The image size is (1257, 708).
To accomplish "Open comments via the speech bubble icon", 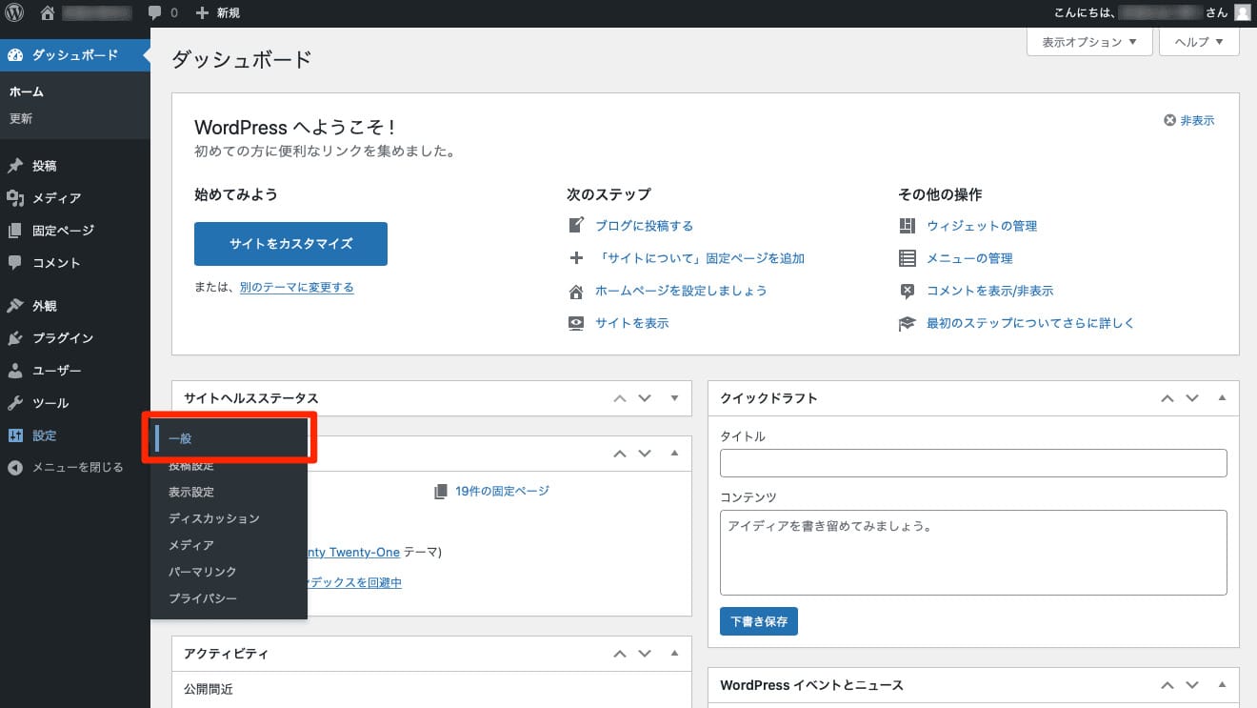I will (x=155, y=12).
